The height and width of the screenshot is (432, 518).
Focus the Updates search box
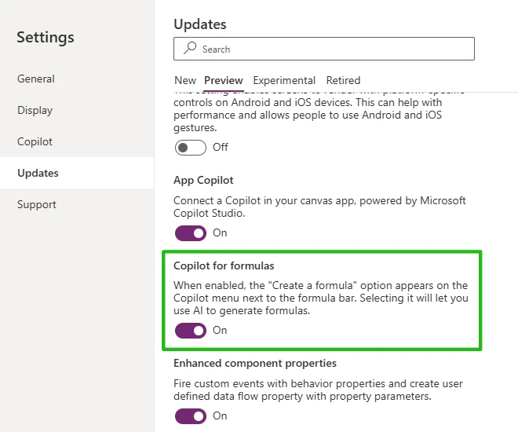[330, 49]
